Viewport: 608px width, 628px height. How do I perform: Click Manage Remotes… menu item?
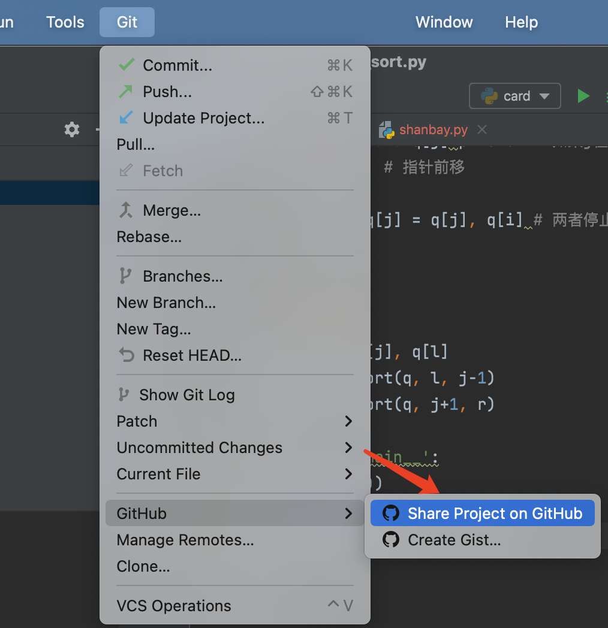(185, 540)
